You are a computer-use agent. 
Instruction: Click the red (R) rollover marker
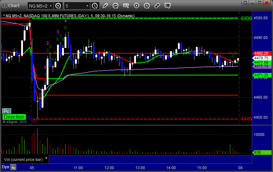(x=34, y=121)
